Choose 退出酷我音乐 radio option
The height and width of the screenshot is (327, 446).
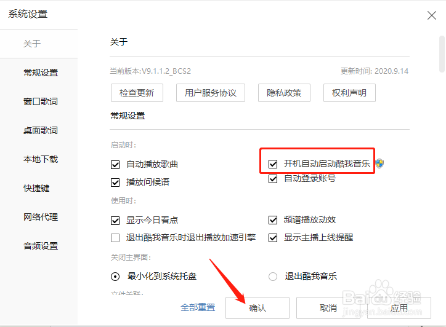[273, 276]
